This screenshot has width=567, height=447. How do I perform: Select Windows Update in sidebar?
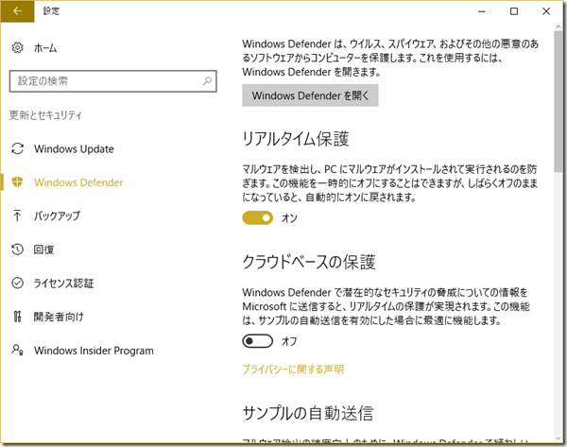click(x=74, y=148)
